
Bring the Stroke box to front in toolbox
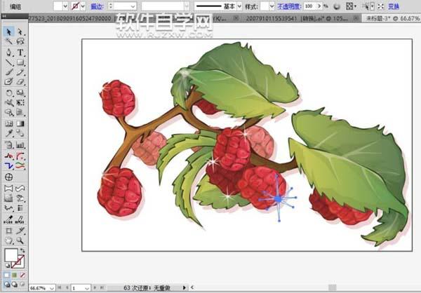tap(20, 261)
